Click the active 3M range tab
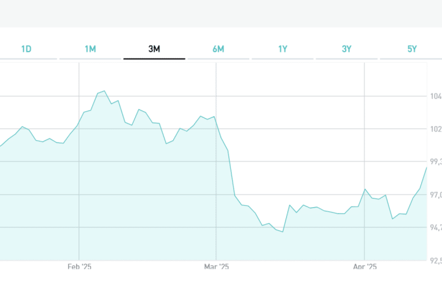 (x=154, y=49)
